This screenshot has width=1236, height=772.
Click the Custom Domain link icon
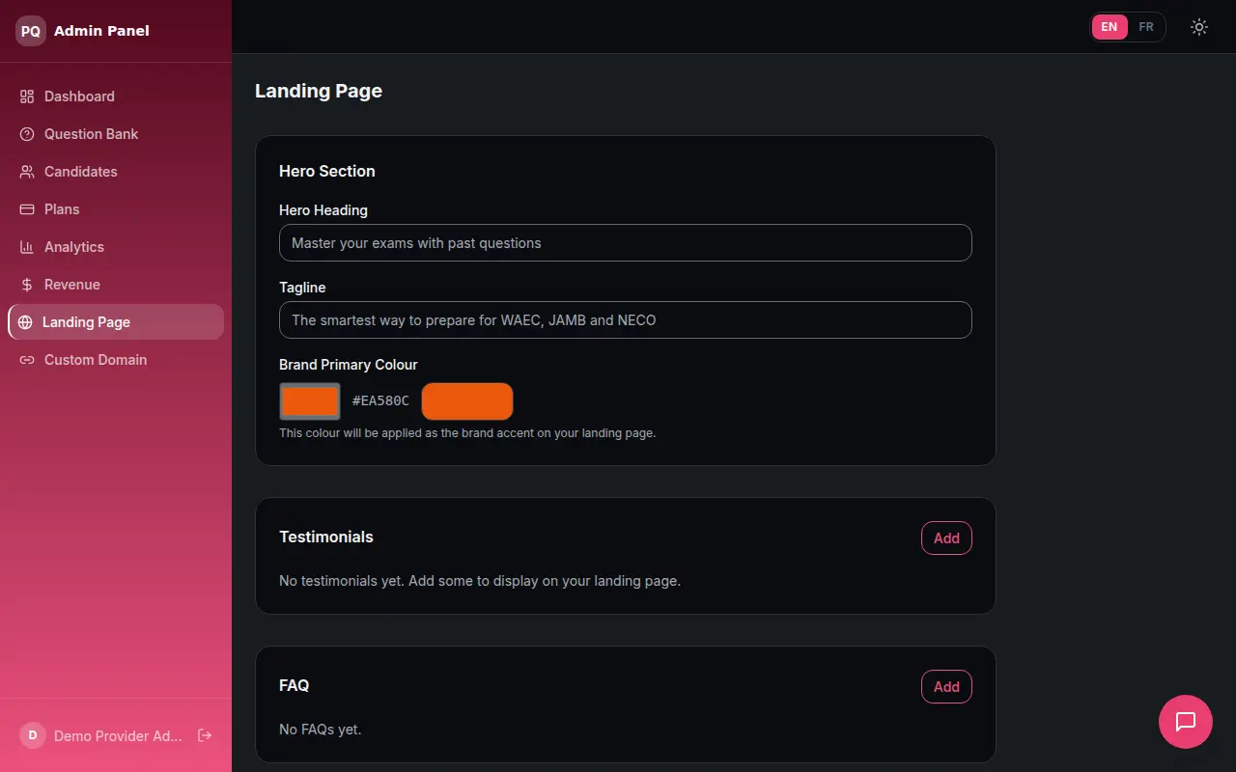pos(27,360)
